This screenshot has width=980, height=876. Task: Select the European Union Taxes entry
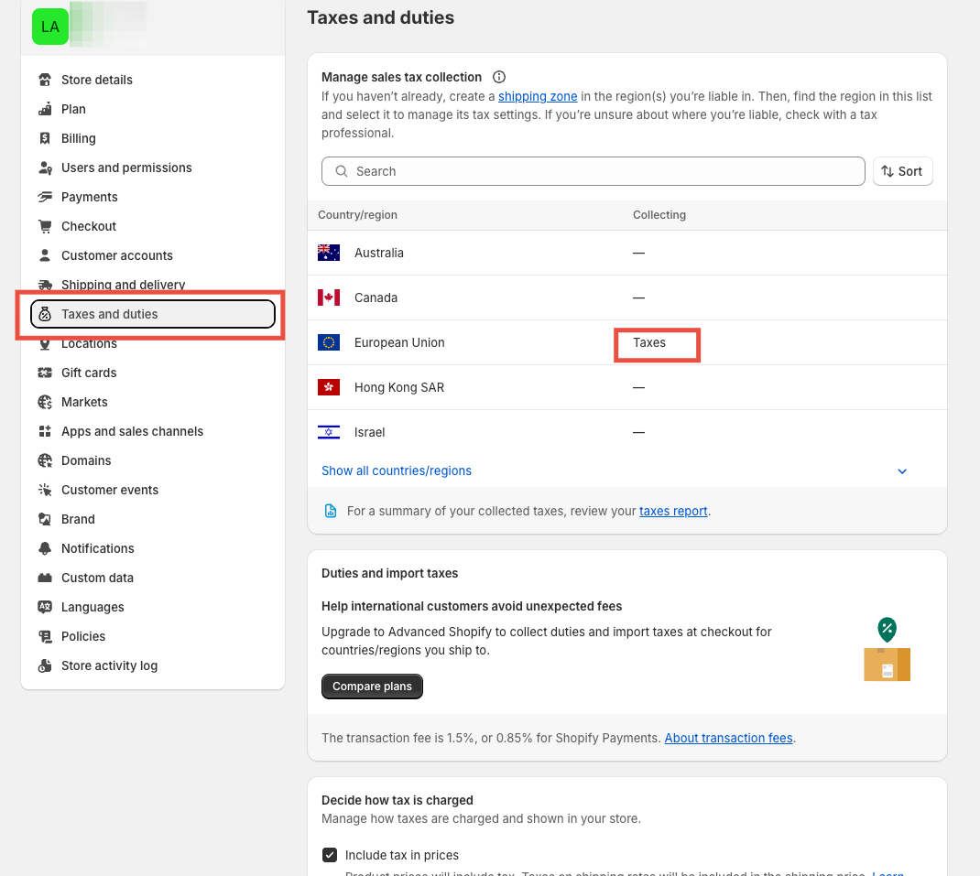tap(650, 342)
